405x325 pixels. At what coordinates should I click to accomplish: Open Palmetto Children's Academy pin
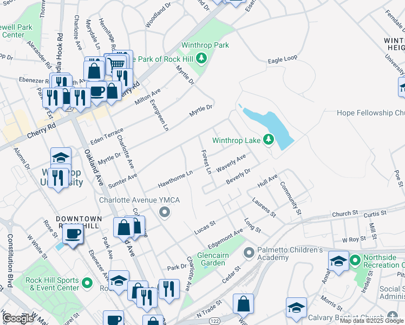click(249, 253)
